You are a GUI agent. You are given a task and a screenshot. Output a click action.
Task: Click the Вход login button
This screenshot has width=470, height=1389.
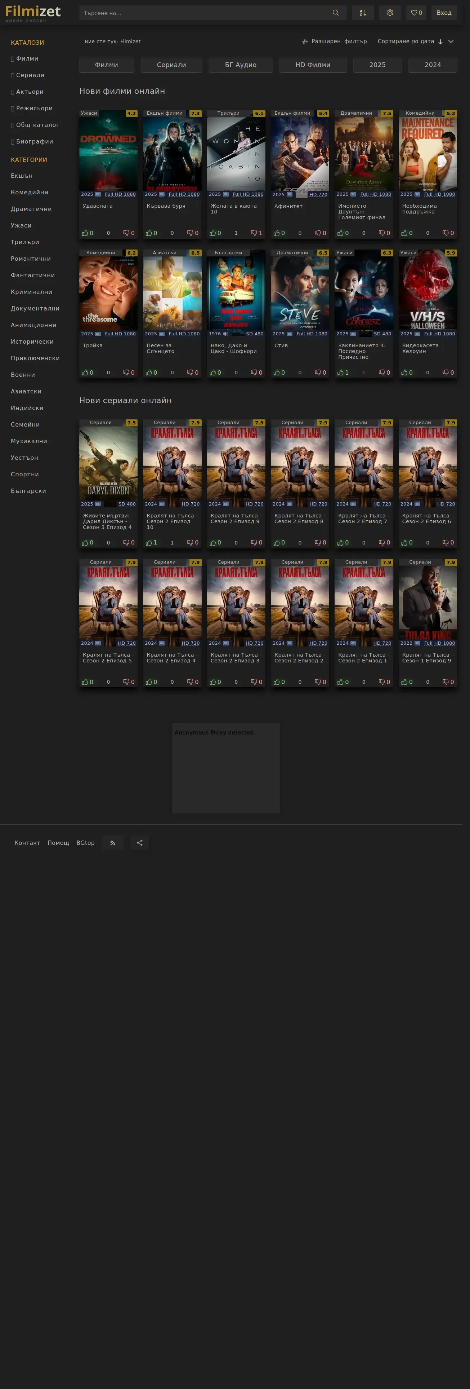(x=444, y=13)
